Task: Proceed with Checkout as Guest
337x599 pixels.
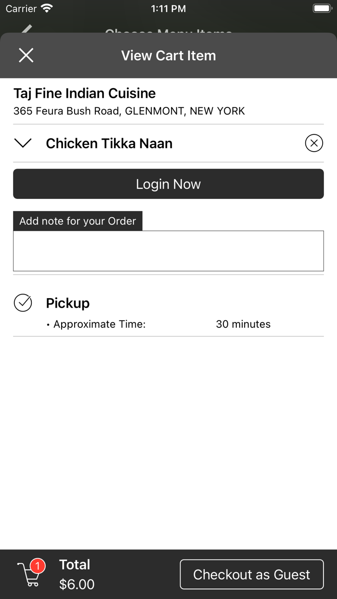Action: point(252,574)
